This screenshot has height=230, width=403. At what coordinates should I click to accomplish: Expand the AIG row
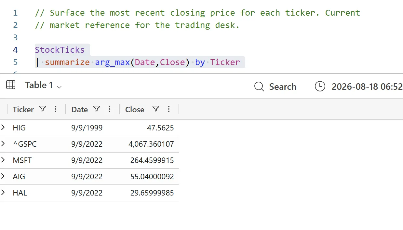pos(3,176)
